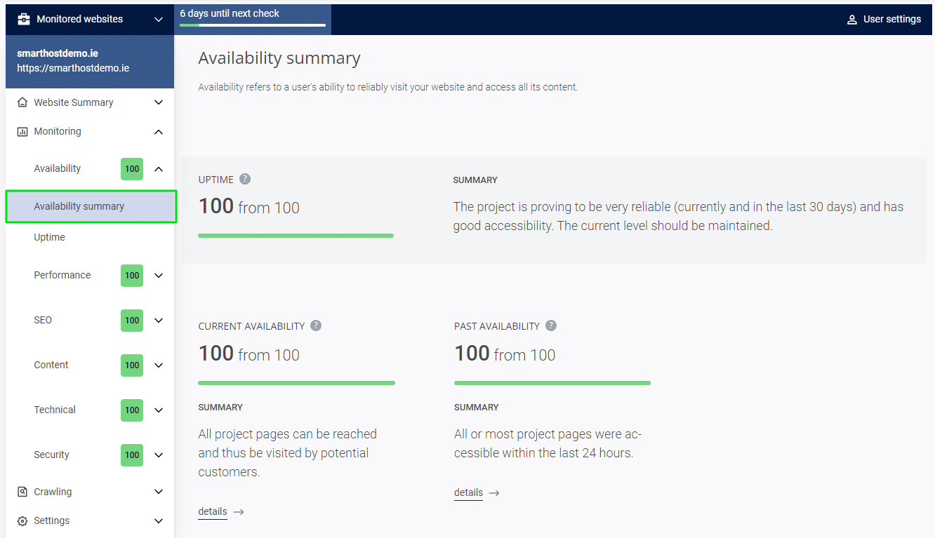Click the help icon beside CURRENT AVAILABILITY

[316, 325]
